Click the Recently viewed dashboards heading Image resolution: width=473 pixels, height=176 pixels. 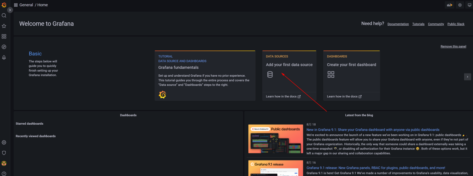(x=36, y=136)
